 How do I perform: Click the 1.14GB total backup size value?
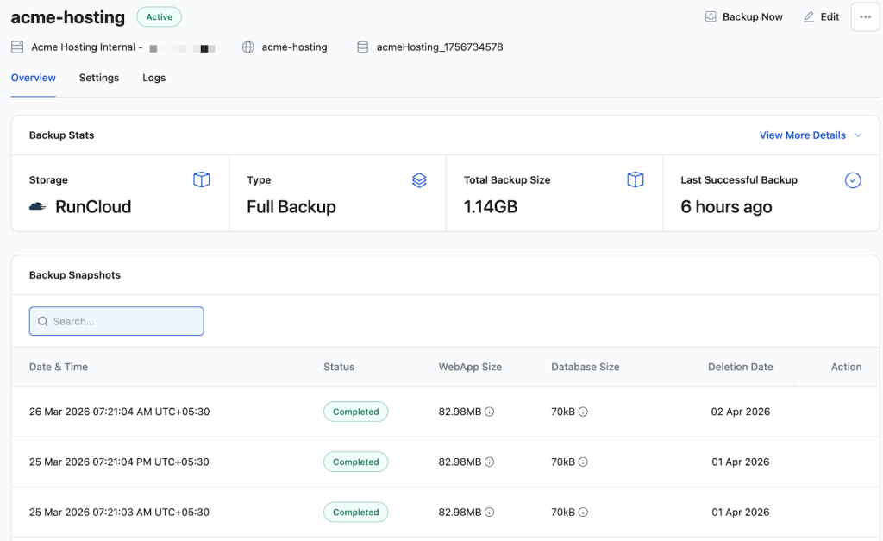point(491,207)
